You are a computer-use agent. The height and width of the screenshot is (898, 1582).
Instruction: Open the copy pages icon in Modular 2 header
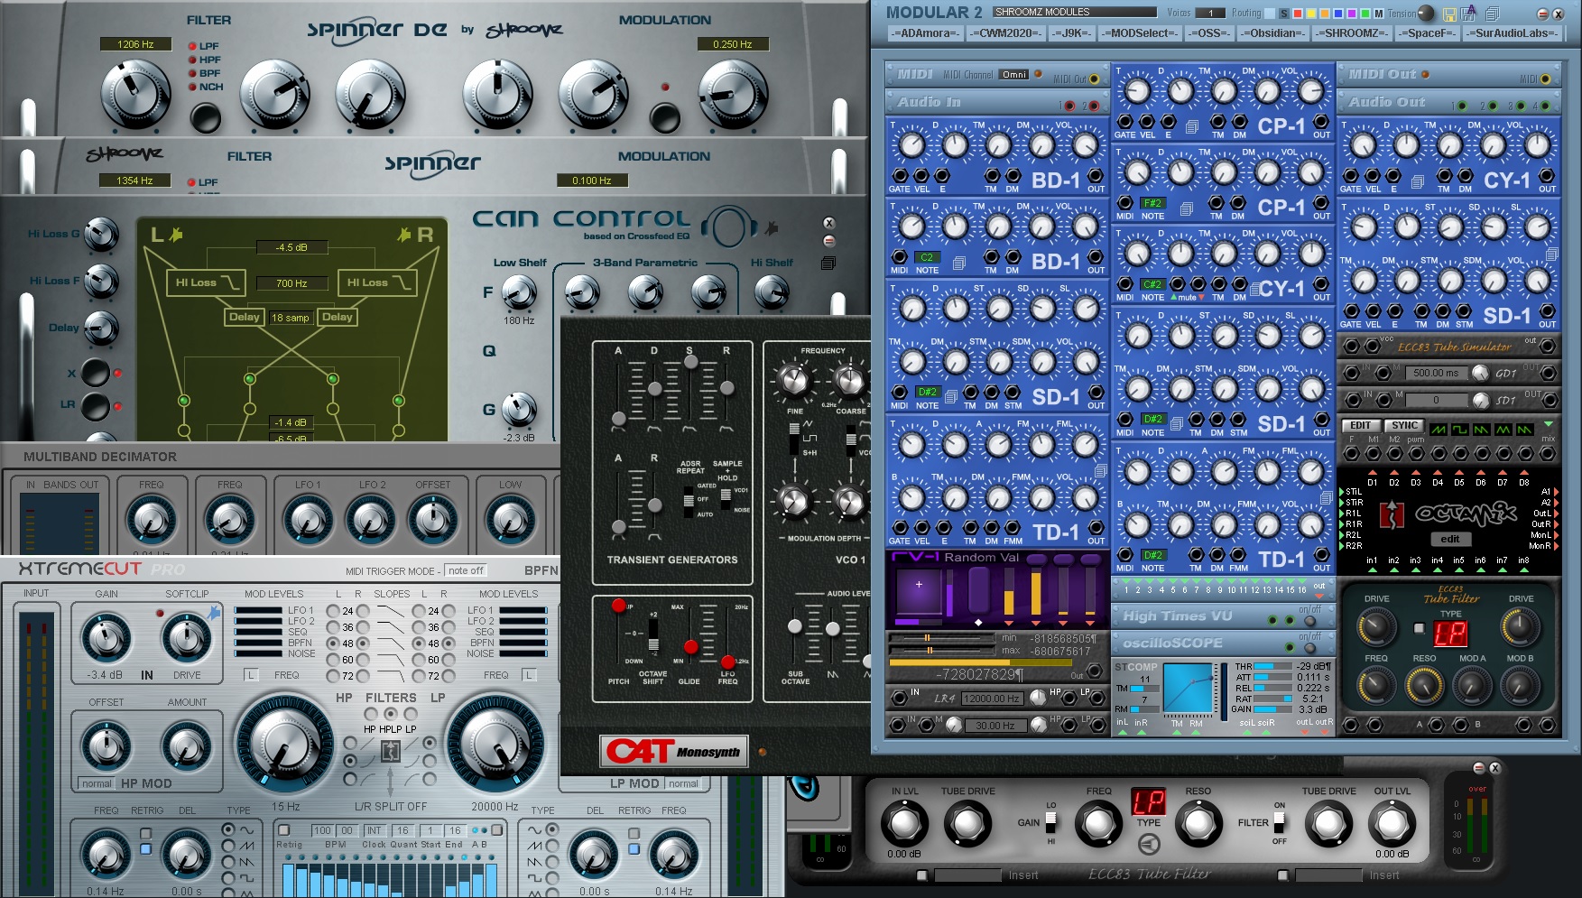[1493, 14]
